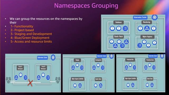Click the 'Monitoring' namespace label
Image resolution: width=169 pixels, height=95 pixels.
tap(147, 22)
